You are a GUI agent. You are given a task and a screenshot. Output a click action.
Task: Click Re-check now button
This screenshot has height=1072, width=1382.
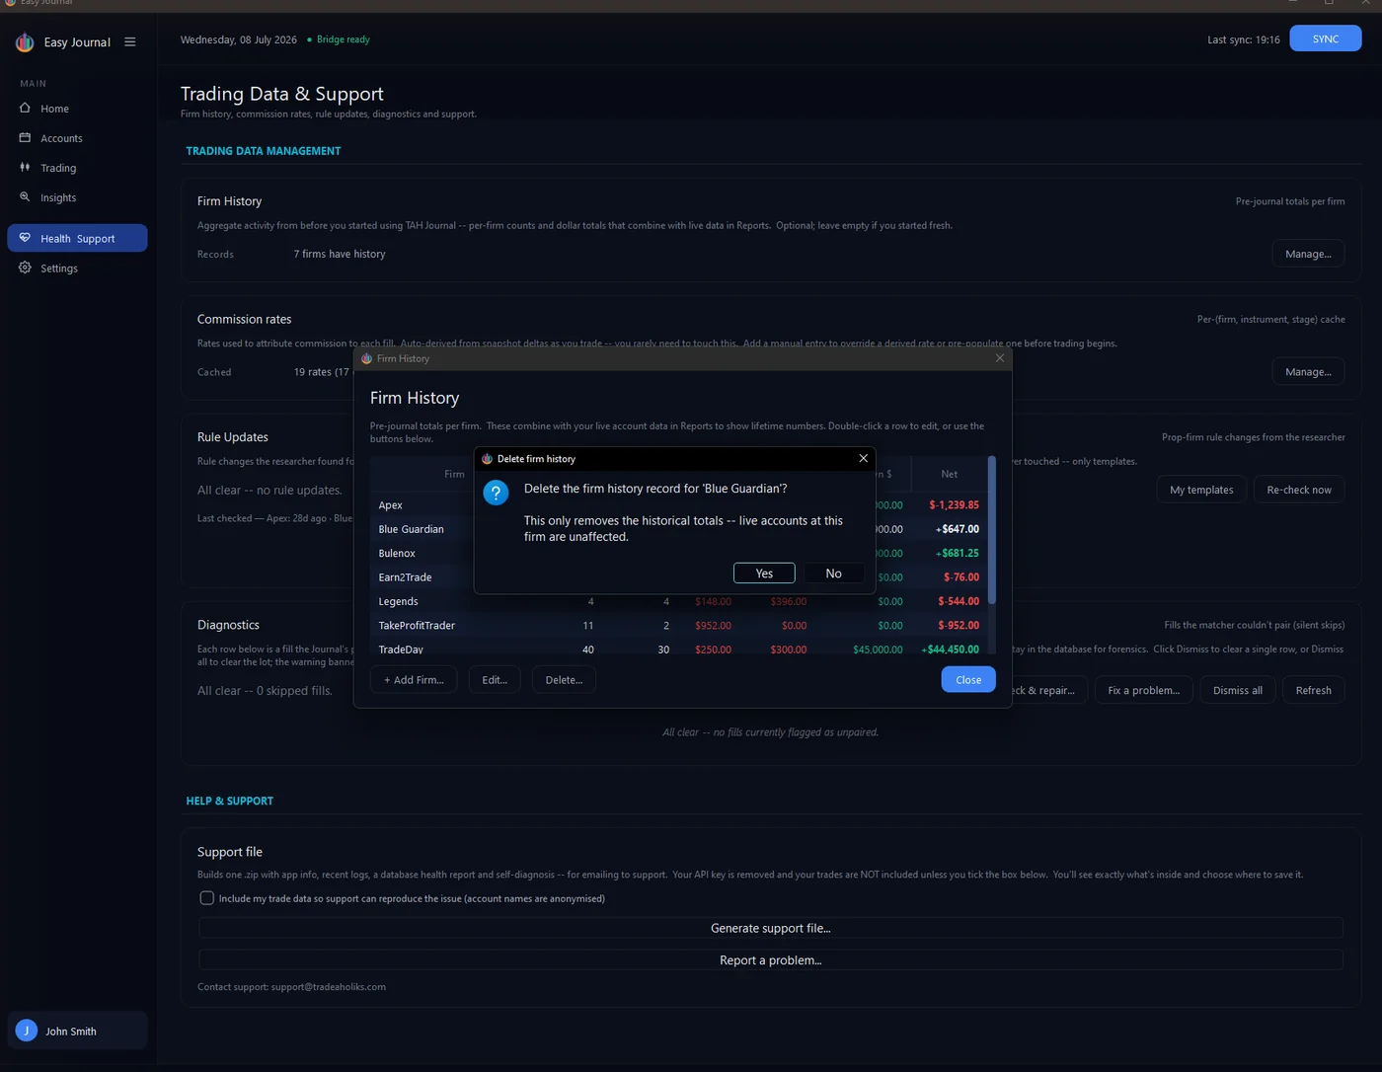(1299, 490)
